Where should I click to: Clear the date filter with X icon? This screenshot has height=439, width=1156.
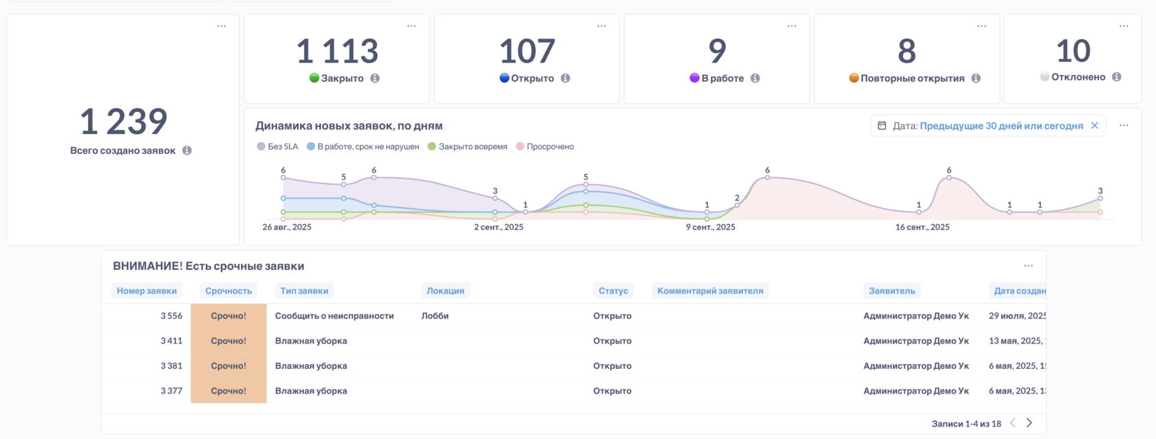coord(1095,126)
